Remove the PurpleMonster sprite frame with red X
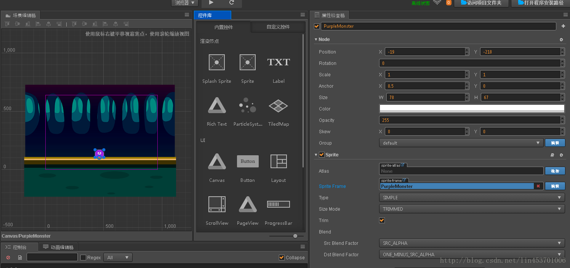Image resolution: width=570 pixels, height=268 pixels. (x=538, y=186)
